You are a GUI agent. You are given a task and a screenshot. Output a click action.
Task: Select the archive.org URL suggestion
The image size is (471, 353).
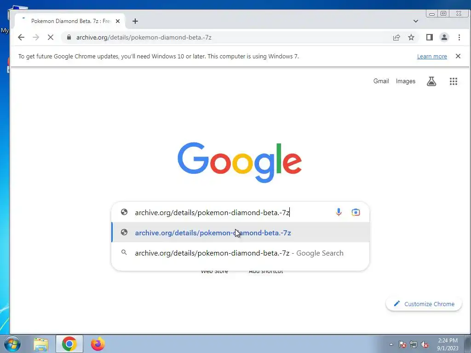click(240, 232)
